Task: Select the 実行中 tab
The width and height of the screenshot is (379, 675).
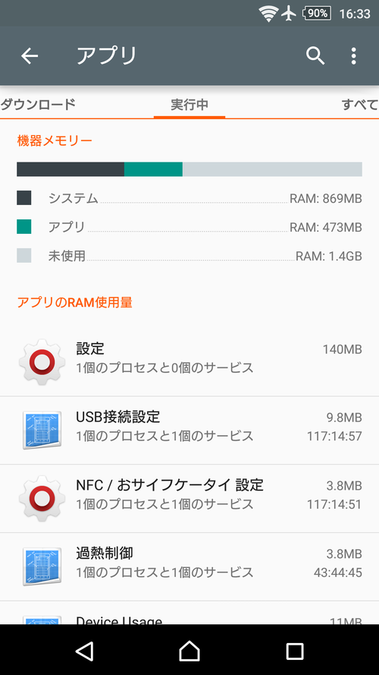Action: 189,105
